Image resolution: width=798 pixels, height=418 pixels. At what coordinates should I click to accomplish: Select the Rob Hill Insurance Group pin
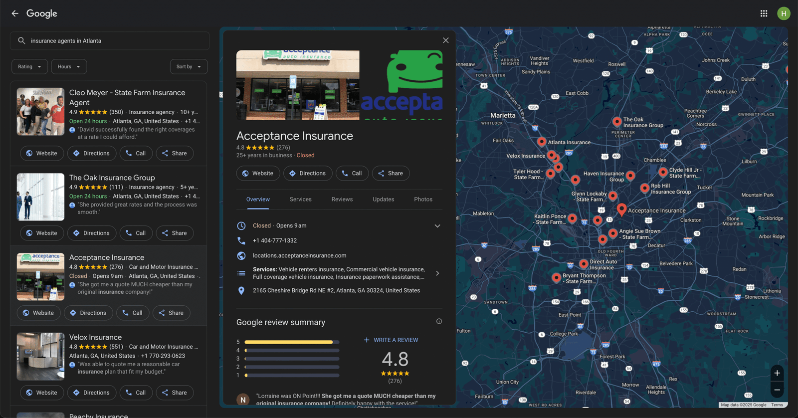[x=645, y=188]
